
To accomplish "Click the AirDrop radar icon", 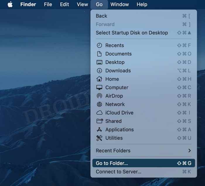I will tap(99, 96).
